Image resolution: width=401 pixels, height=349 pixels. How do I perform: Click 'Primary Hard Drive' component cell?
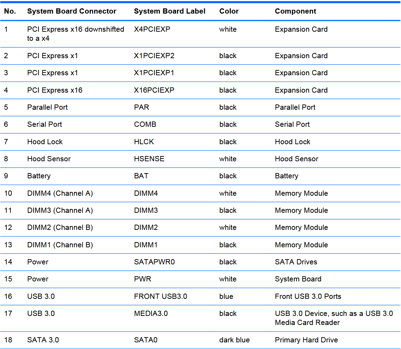(306, 340)
